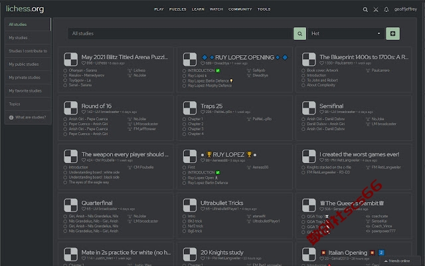Open the challenges crossed swords icon
The width and height of the screenshot is (425, 266).
376,9
